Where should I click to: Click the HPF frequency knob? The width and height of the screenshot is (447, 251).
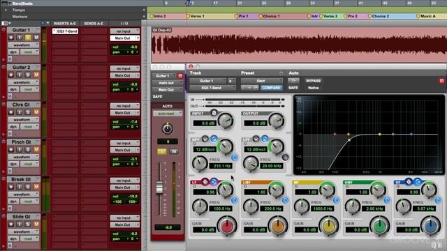[200, 164]
